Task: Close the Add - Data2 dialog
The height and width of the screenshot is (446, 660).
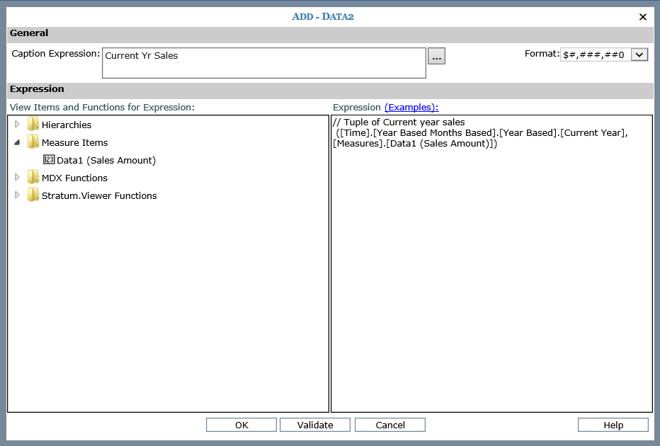Action: [643, 17]
